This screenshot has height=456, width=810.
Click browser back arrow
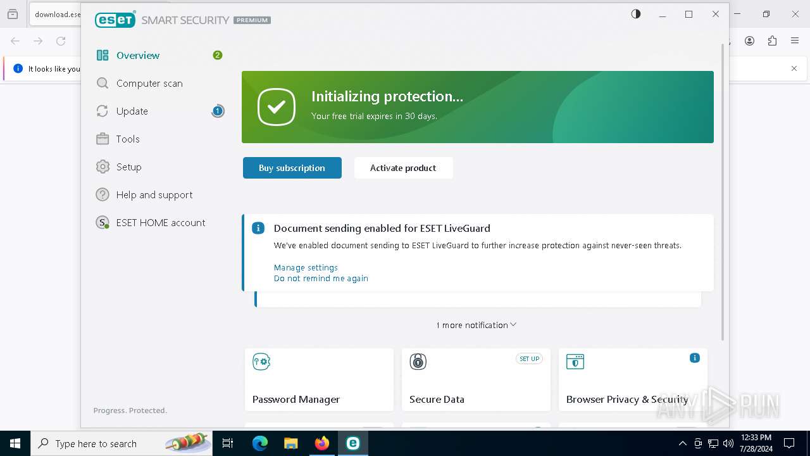point(15,41)
